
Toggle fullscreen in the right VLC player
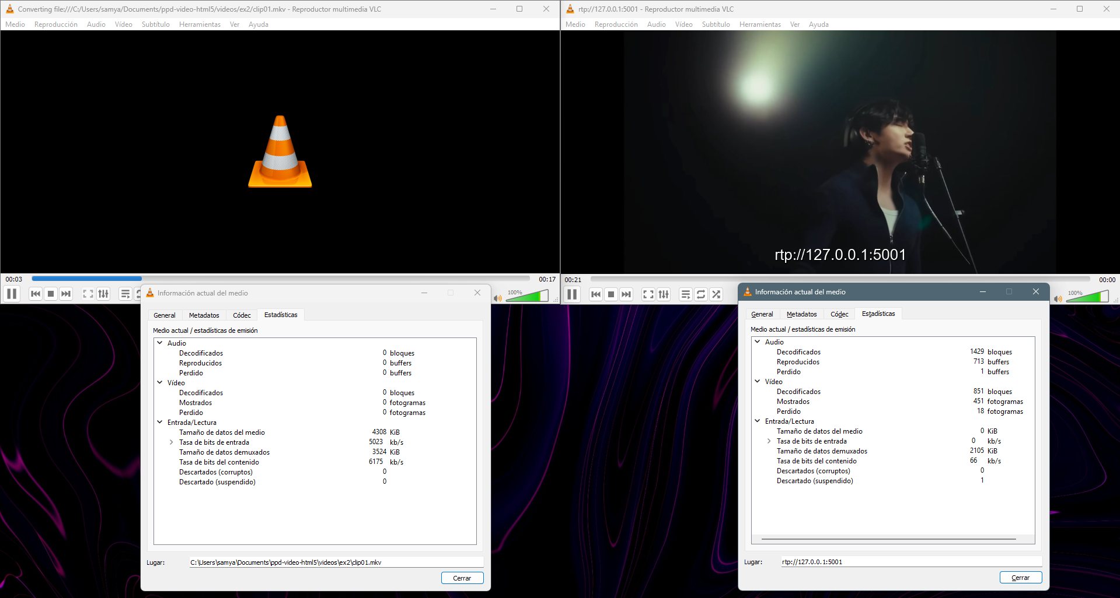pyautogui.click(x=648, y=294)
